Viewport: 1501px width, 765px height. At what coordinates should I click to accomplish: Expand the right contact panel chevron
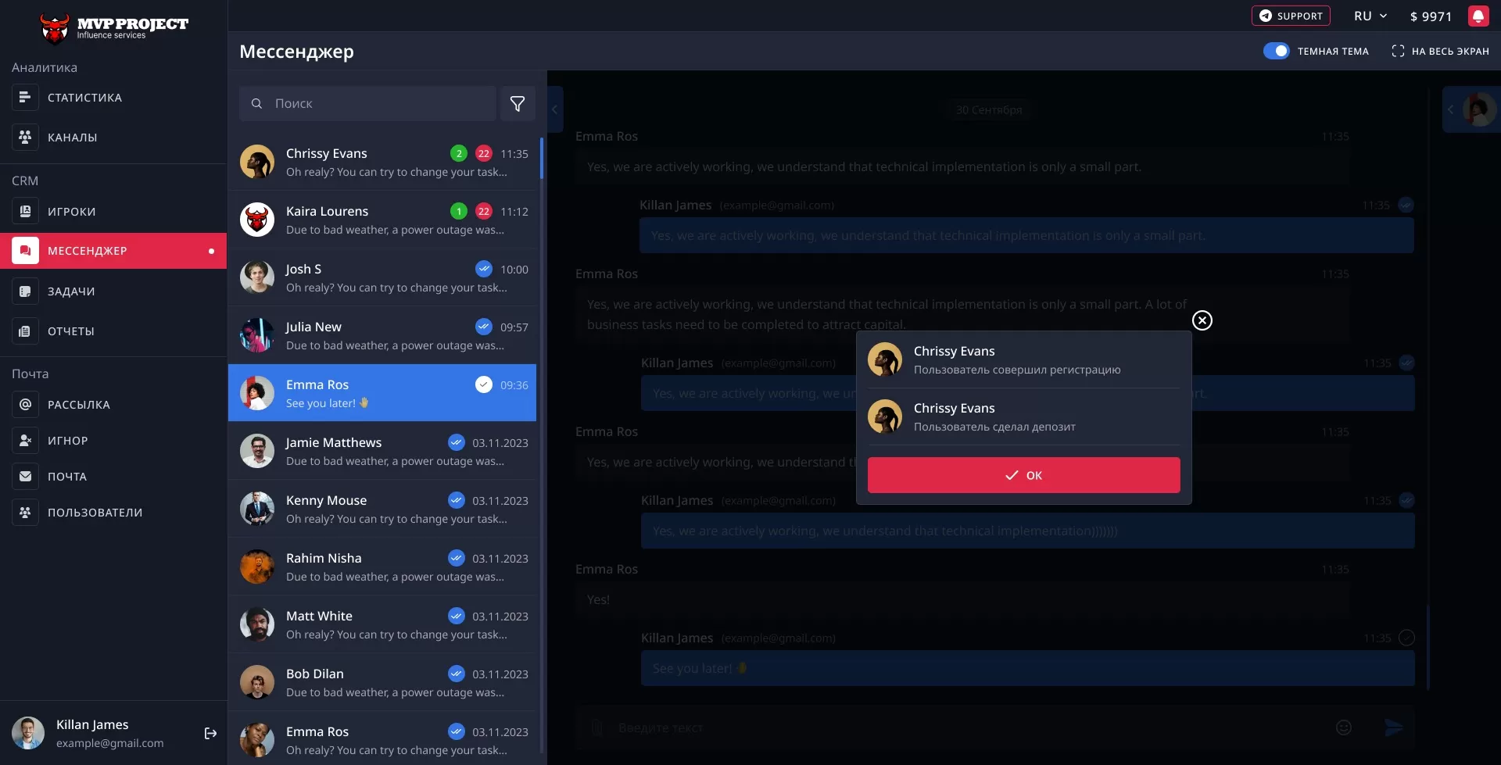(x=1452, y=109)
